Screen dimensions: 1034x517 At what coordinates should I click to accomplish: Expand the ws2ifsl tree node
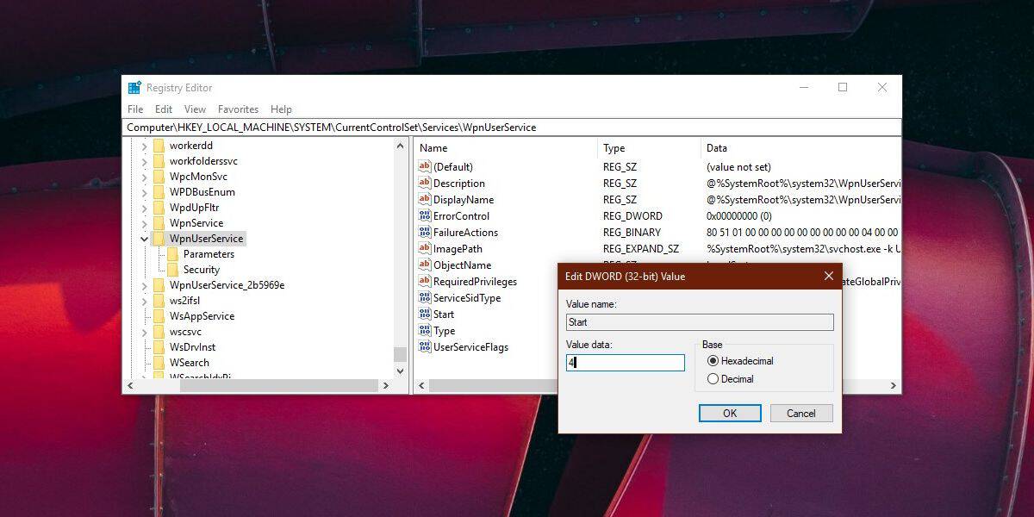tap(145, 301)
